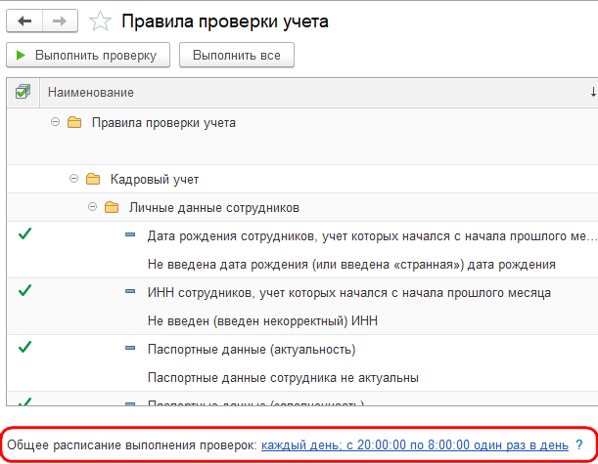Image resolution: width=598 pixels, height=464 pixels.
Task: Click text Не введен (введен некорректный) ИНН
Action: [262, 321]
